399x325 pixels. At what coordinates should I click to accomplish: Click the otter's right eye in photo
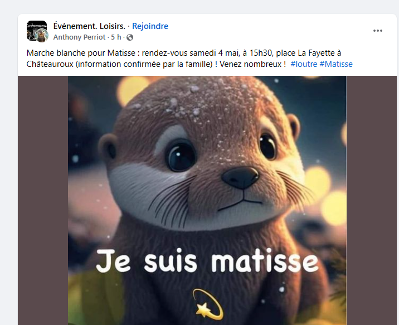pos(267,145)
